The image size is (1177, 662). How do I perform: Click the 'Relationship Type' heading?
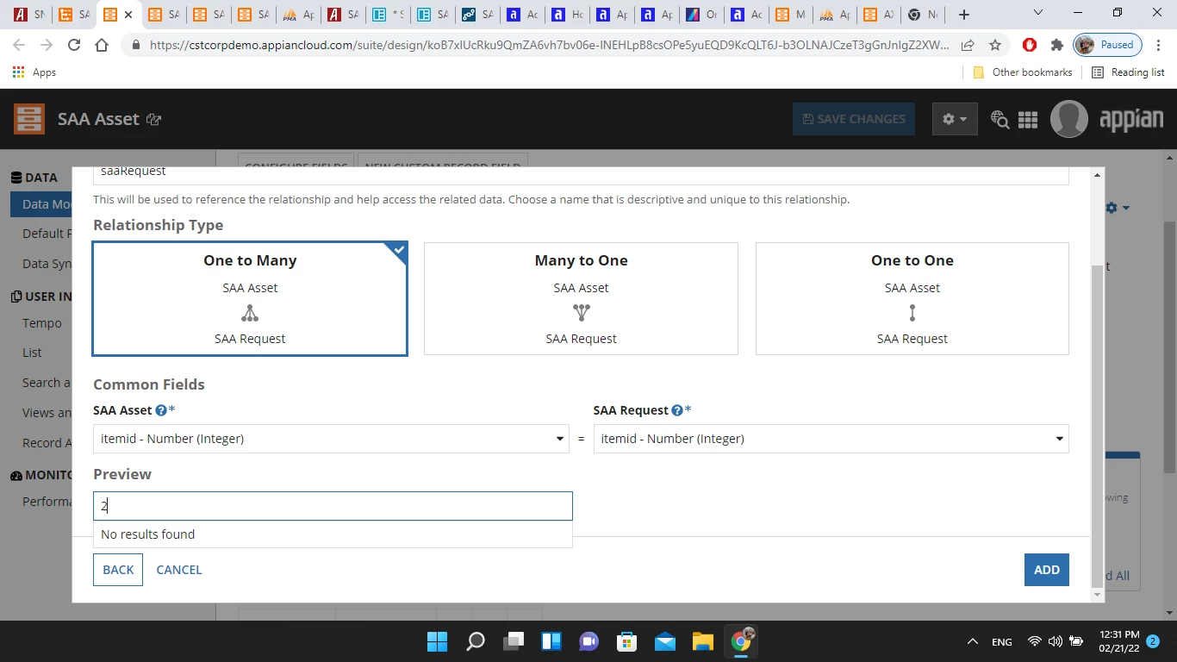point(159,225)
